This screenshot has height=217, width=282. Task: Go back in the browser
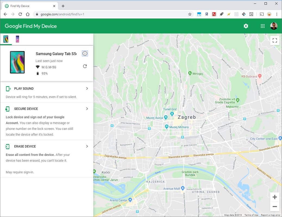click(x=5, y=14)
